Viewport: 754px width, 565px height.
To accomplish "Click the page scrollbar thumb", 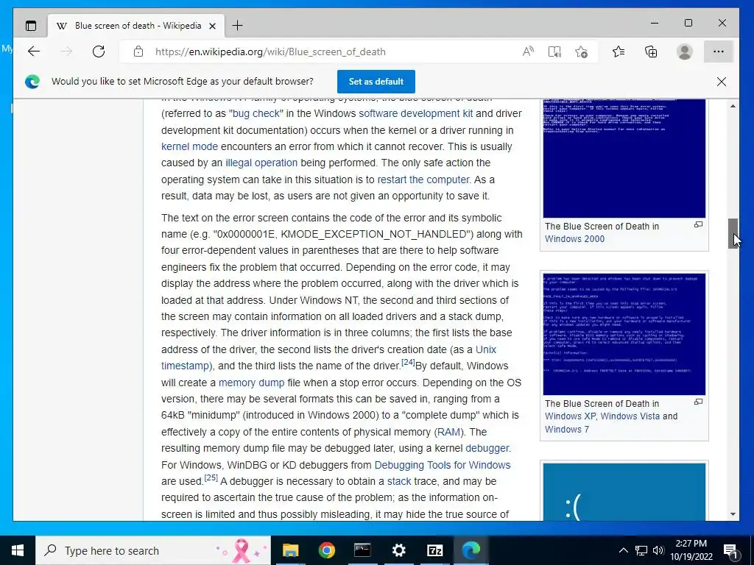I will pos(733,233).
